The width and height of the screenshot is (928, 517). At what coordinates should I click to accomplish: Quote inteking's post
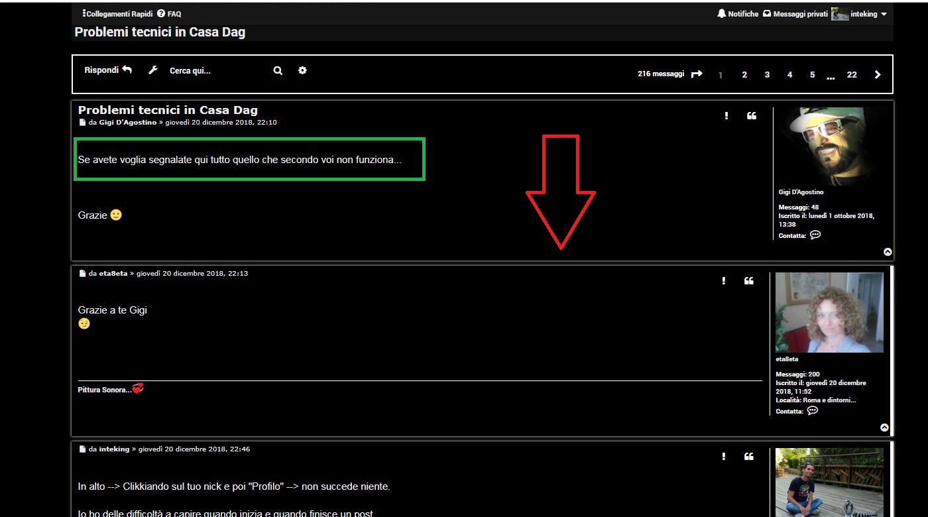tap(748, 457)
